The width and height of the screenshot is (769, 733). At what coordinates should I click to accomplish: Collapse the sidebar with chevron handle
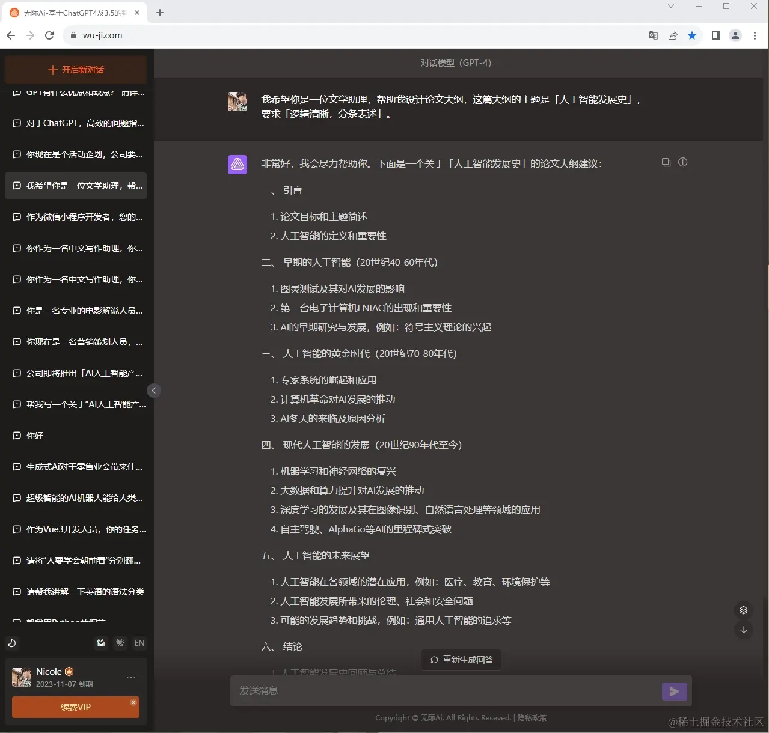(154, 391)
